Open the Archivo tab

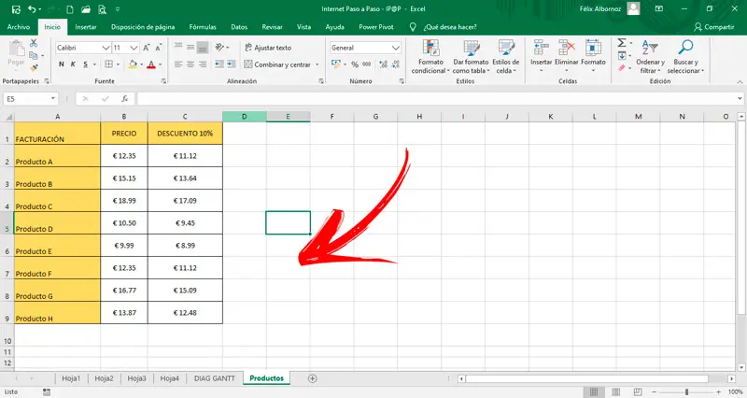click(x=19, y=27)
